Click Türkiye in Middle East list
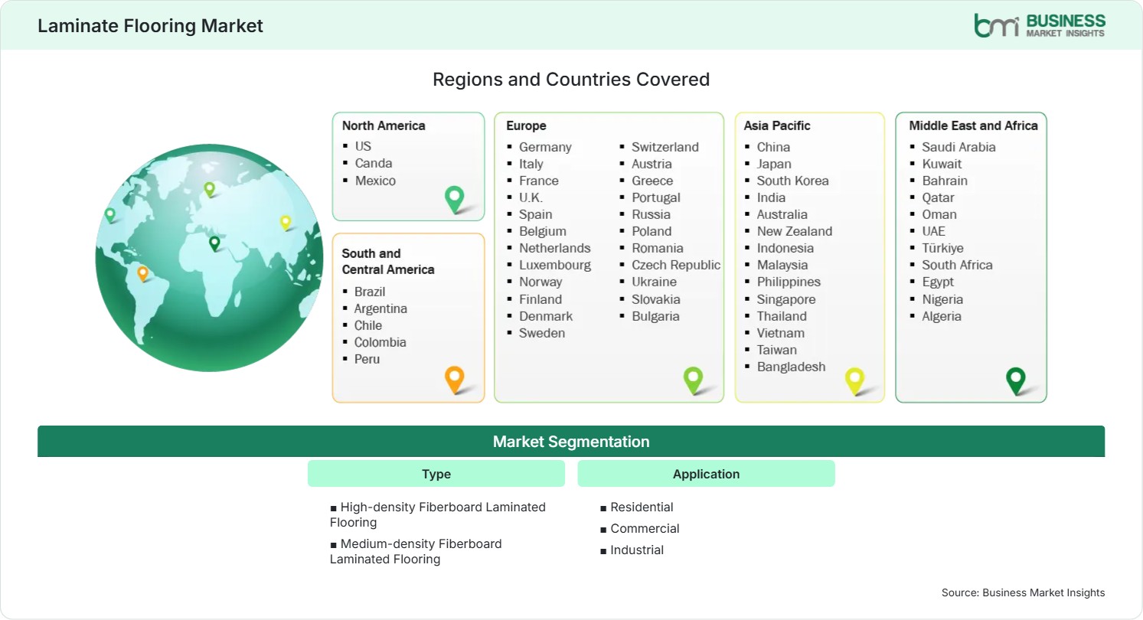This screenshot has height=620, width=1143. click(x=942, y=248)
